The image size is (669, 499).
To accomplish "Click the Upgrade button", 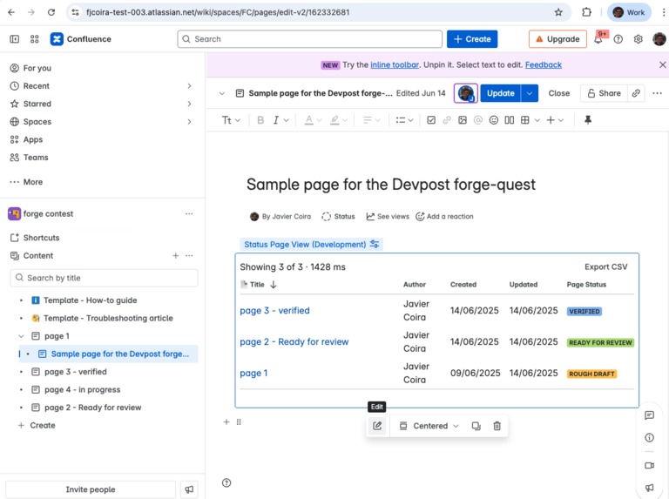I will [557, 39].
